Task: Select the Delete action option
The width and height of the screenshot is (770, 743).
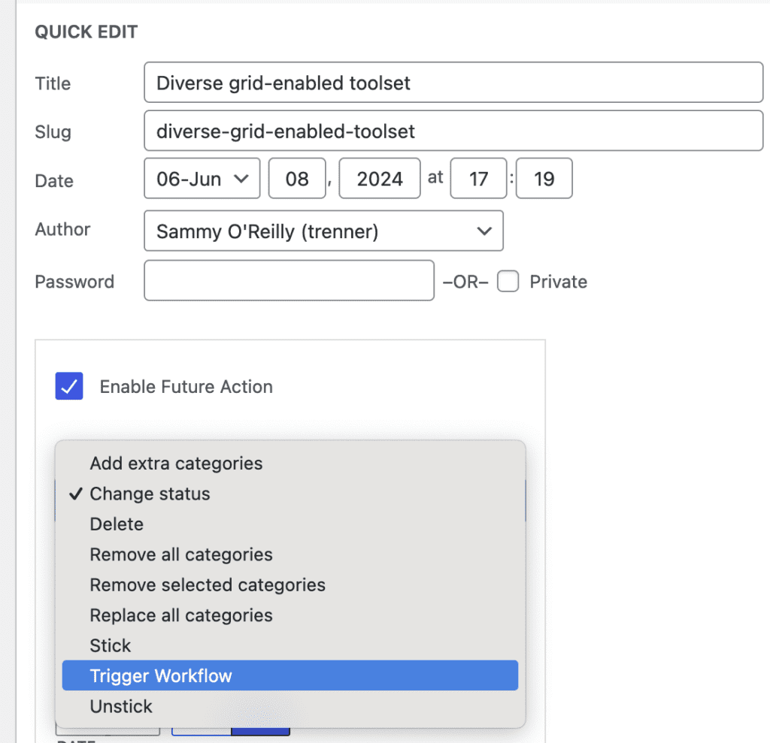Action: [117, 524]
